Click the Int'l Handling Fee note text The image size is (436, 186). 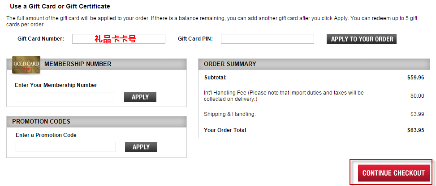click(284, 96)
